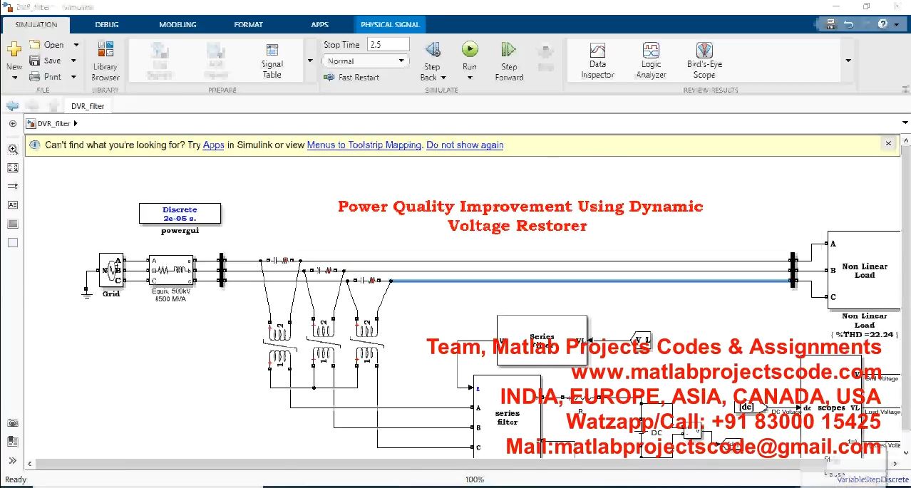Click the Zoom tool in left palette
Viewport: 911px width, 488px height.
click(x=13, y=150)
